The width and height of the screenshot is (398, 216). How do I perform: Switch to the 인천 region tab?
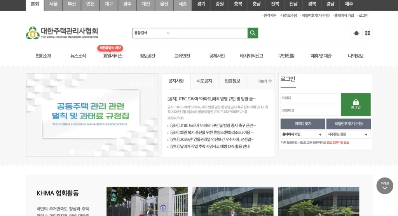[x=90, y=5]
